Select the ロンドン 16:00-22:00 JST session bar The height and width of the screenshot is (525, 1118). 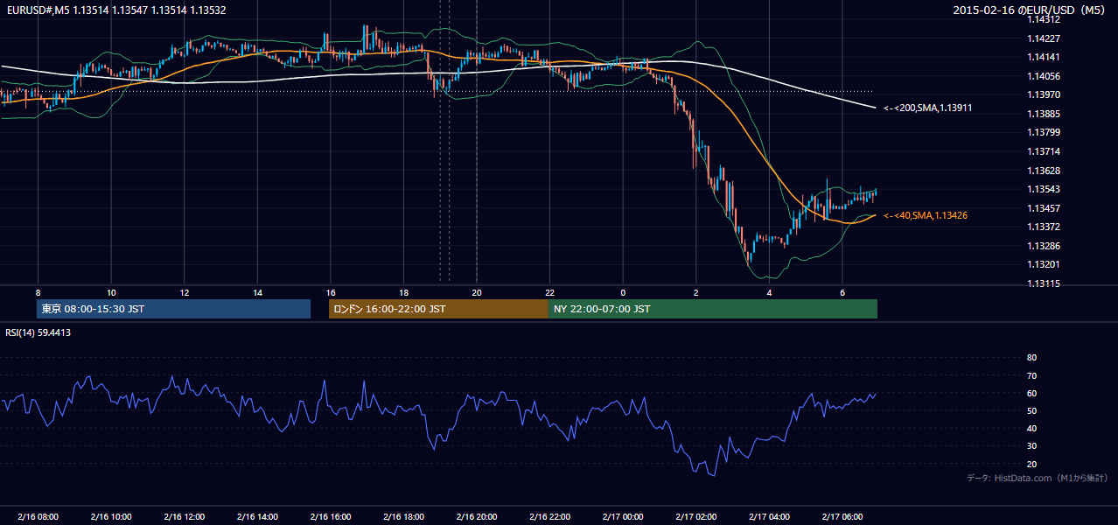pyautogui.click(x=438, y=309)
